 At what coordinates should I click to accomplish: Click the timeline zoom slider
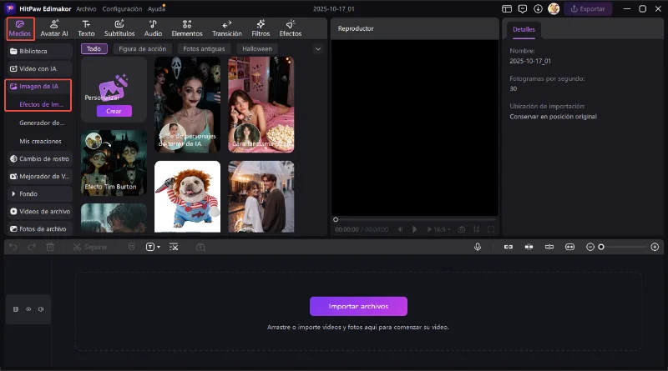click(601, 247)
